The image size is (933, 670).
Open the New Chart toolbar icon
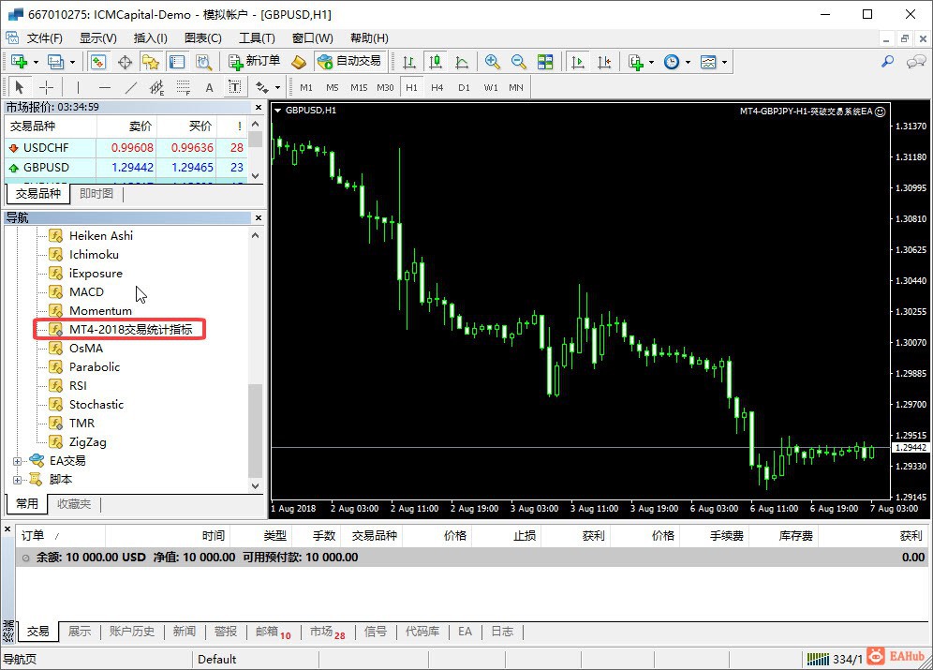[19, 62]
